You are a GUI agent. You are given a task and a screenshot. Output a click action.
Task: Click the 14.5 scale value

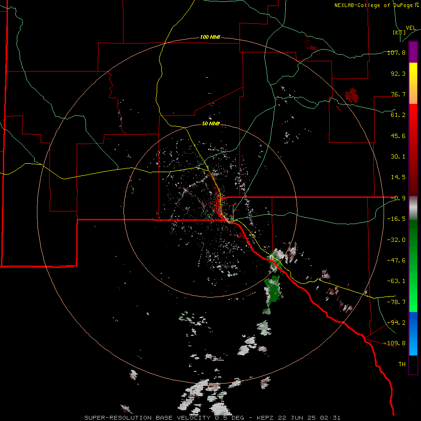click(398, 177)
